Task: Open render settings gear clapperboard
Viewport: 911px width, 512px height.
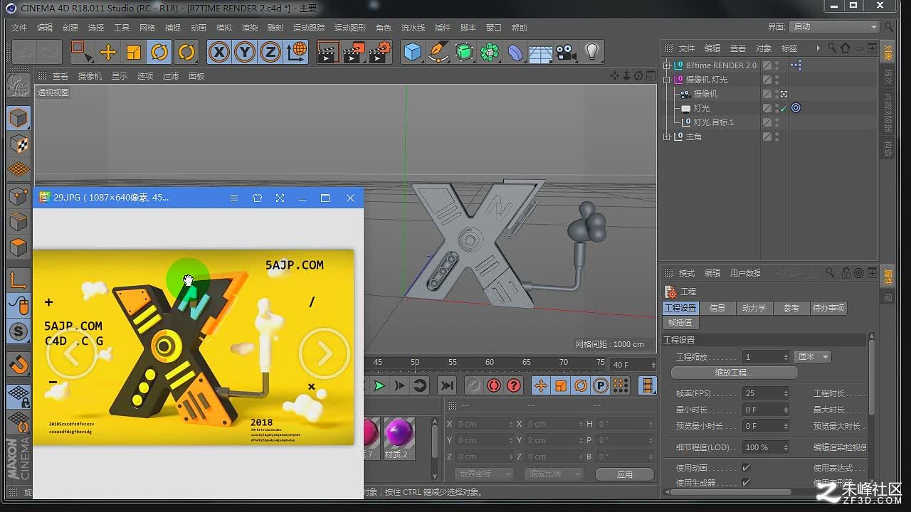Action: [380, 52]
